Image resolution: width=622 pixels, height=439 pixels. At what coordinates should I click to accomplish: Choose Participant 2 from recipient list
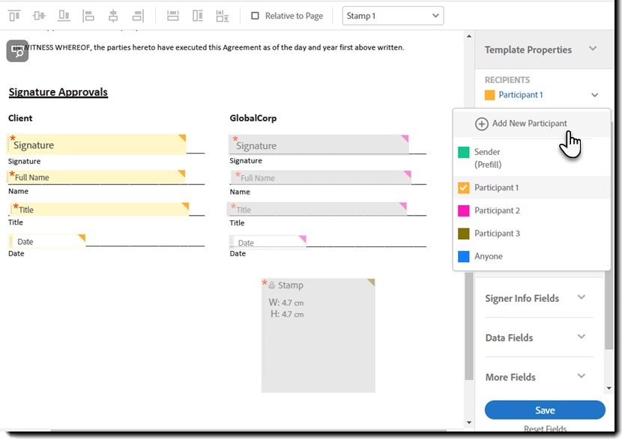pos(496,211)
